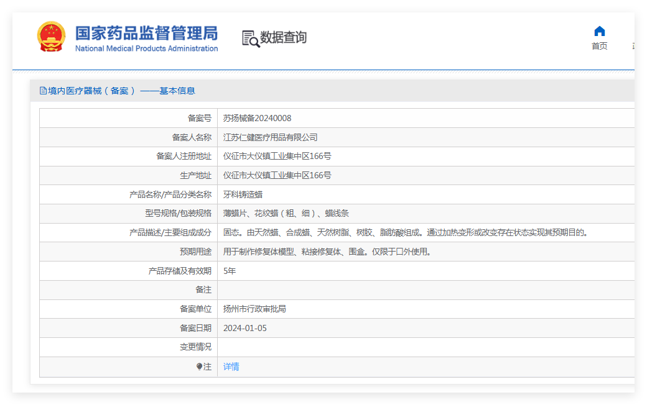
Task: Click the 数据查询 search document icon
Action: 251,39
